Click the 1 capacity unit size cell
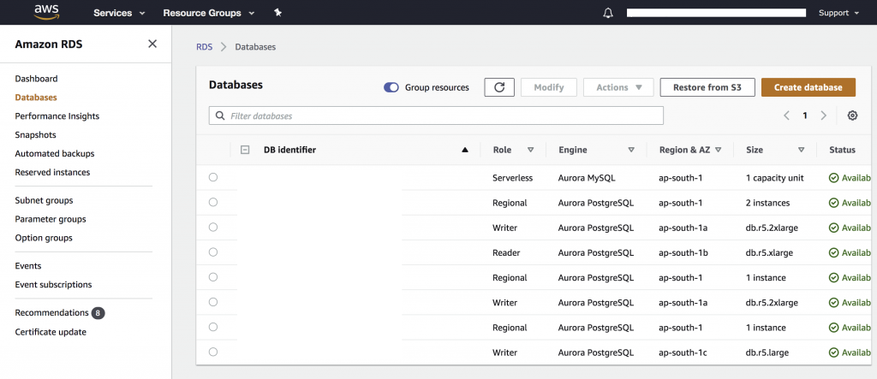 click(x=774, y=178)
